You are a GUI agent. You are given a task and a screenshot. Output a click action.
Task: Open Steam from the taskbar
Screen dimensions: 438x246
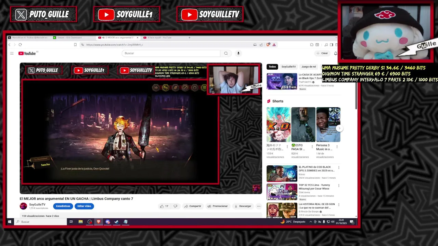pyautogui.click(x=116, y=222)
